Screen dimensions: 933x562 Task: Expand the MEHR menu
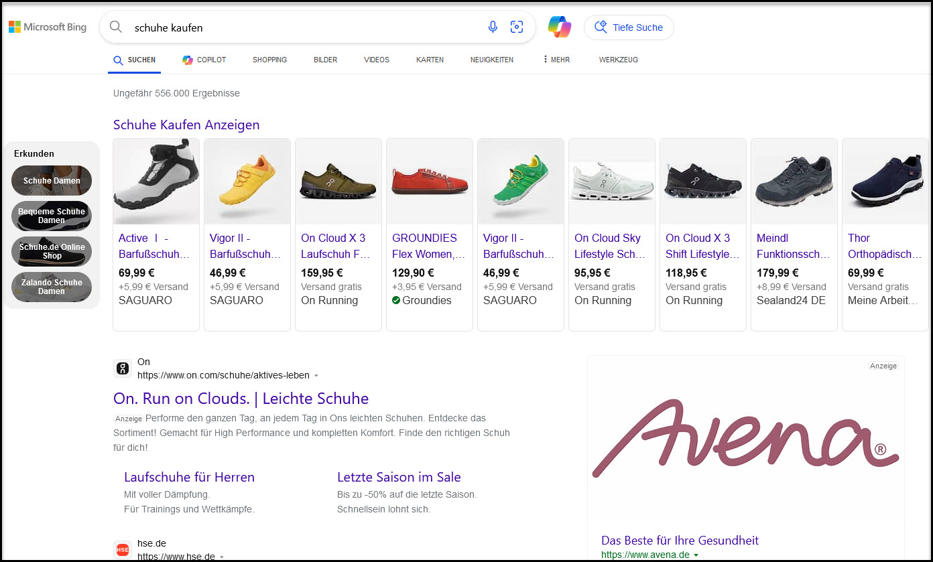tap(556, 60)
